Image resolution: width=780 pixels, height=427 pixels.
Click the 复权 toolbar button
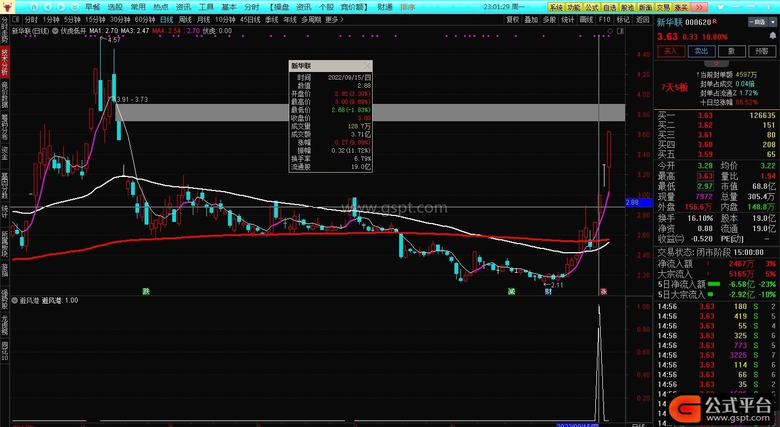click(513, 19)
